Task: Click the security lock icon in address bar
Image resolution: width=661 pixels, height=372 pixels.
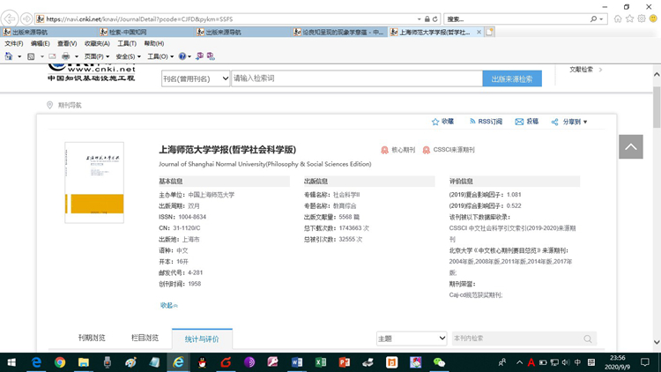Action: (427, 19)
